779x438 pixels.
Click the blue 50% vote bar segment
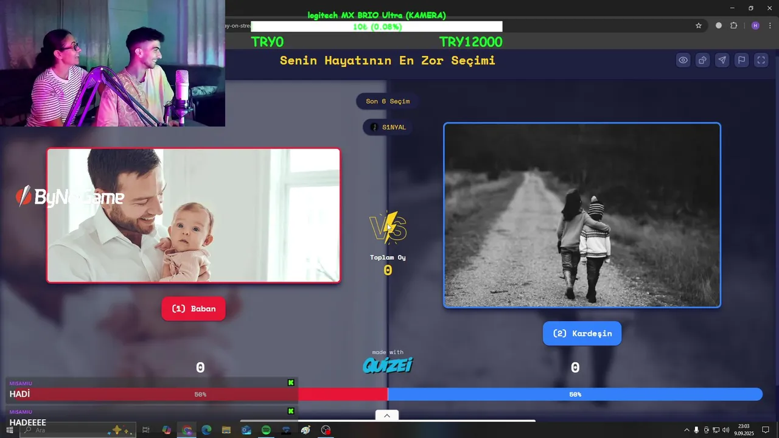(575, 394)
